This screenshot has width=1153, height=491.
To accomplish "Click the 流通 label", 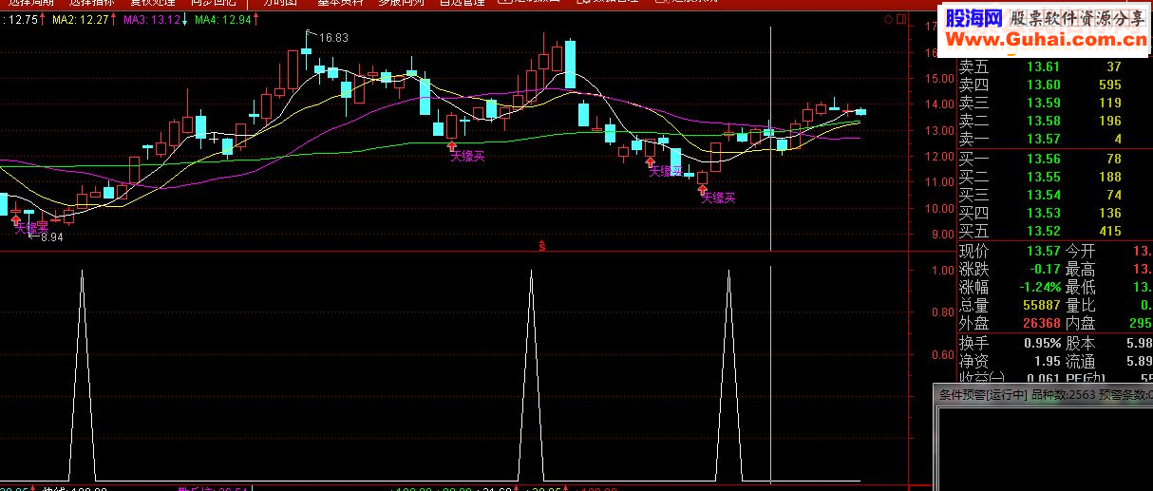I will [1080, 361].
